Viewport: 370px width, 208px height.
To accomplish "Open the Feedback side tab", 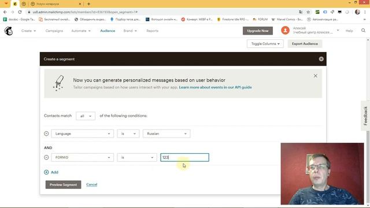I will [365, 116].
